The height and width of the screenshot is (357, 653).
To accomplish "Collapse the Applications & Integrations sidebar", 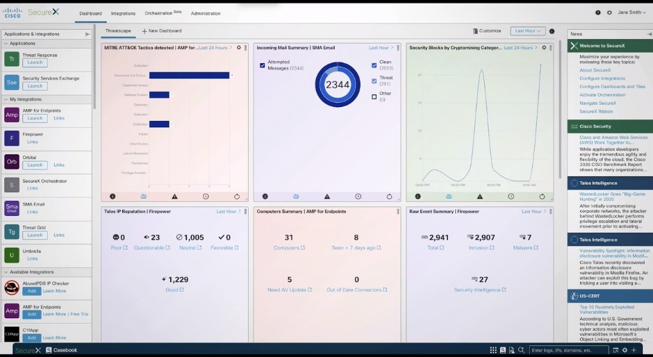I will click(x=88, y=34).
